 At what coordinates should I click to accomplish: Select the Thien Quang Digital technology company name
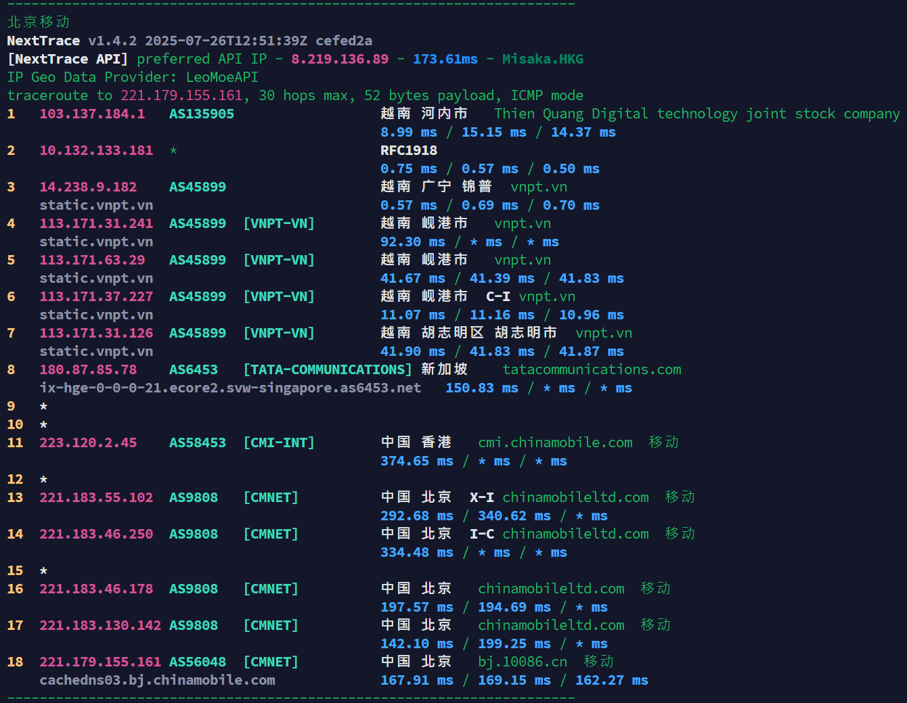(x=697, y=114)
